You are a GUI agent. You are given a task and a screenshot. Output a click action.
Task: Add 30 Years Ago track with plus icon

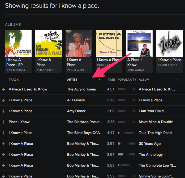pos(4,144)
